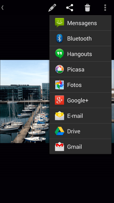Click the Picasa pinwheel icon

[59, 69]
